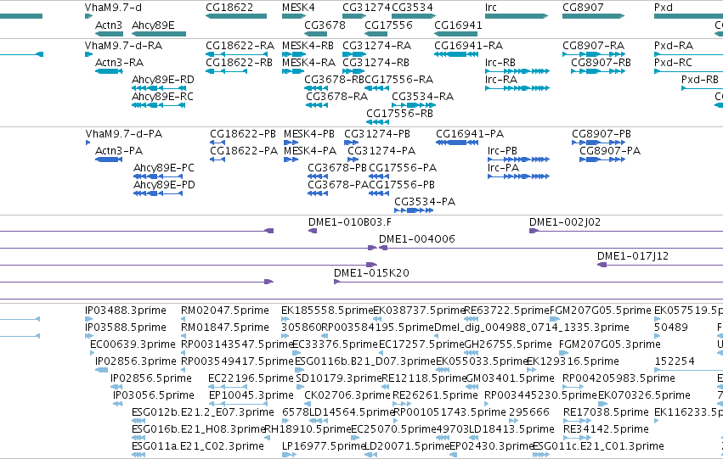Click the Ahcy89E gene label
Image resolution: width=723 pixels, height=459 pixels.
tap(153, 25)
